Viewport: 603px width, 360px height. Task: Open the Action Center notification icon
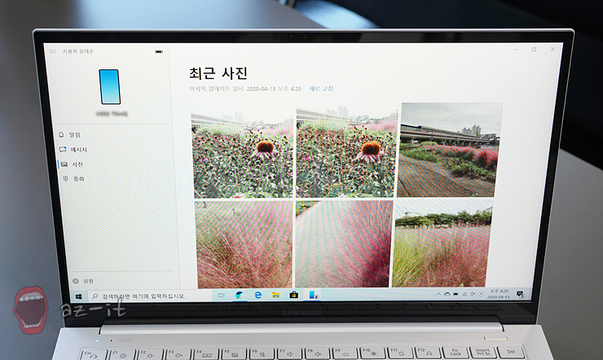(521, 294)
